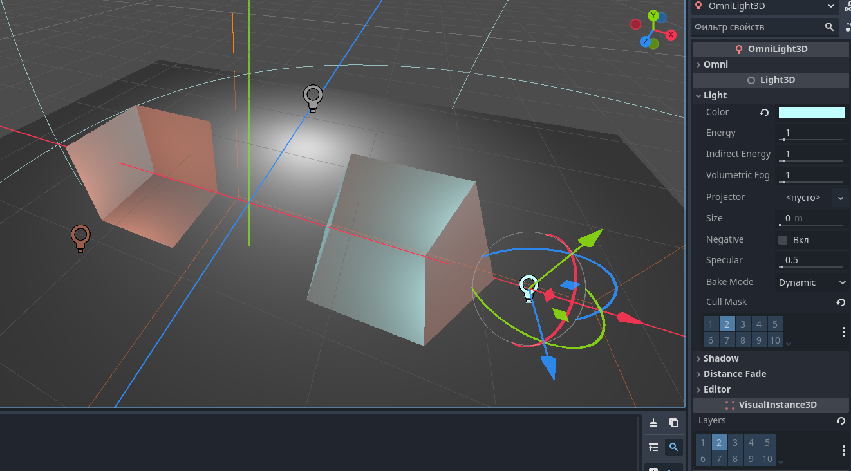Screen dimensions: 851x471
Task: Open the OmniLight3D node selector dropdown
Action: pos(763,6)
